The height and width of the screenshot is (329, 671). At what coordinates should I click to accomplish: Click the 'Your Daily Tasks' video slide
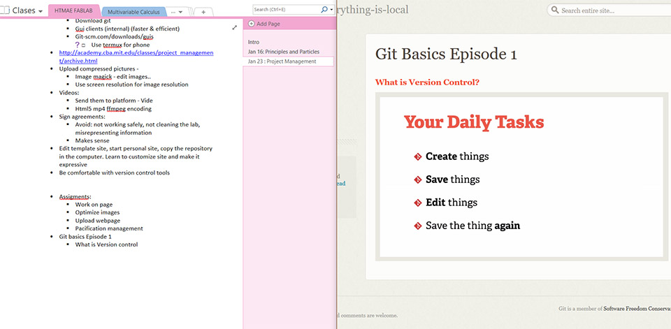click(x=521, y=177)
